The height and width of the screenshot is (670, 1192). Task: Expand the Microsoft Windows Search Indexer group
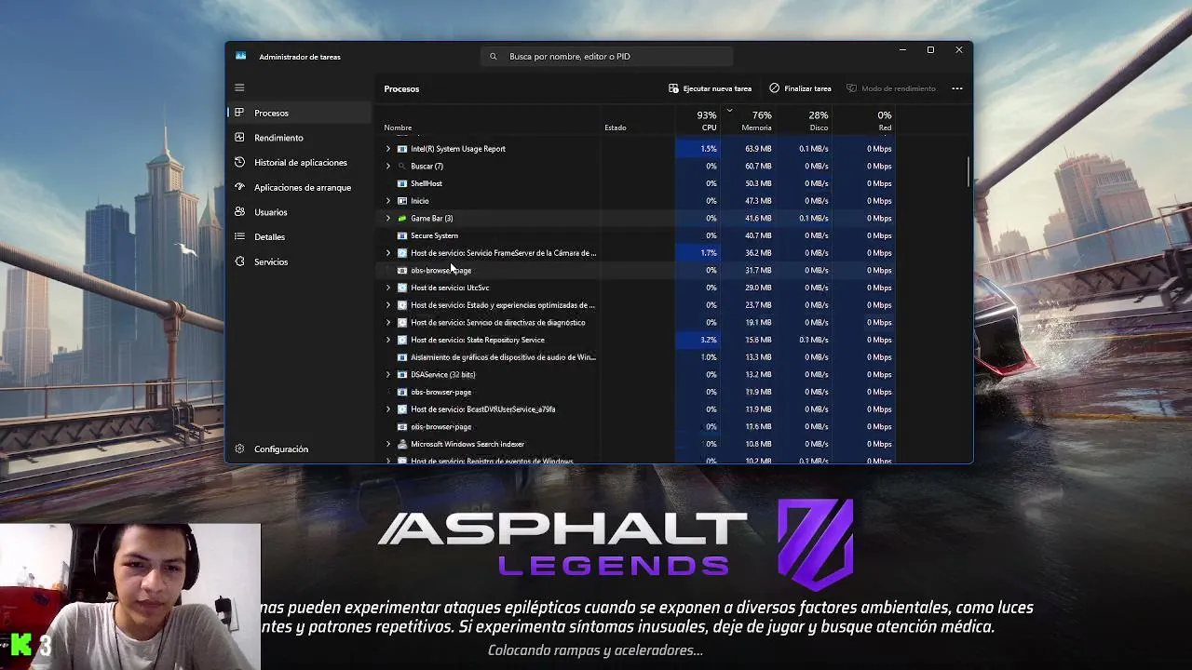[388, 444]
